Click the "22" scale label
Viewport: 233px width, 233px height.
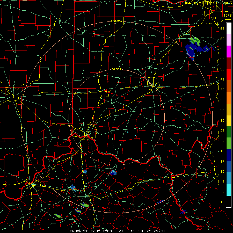tap(222, 141)
